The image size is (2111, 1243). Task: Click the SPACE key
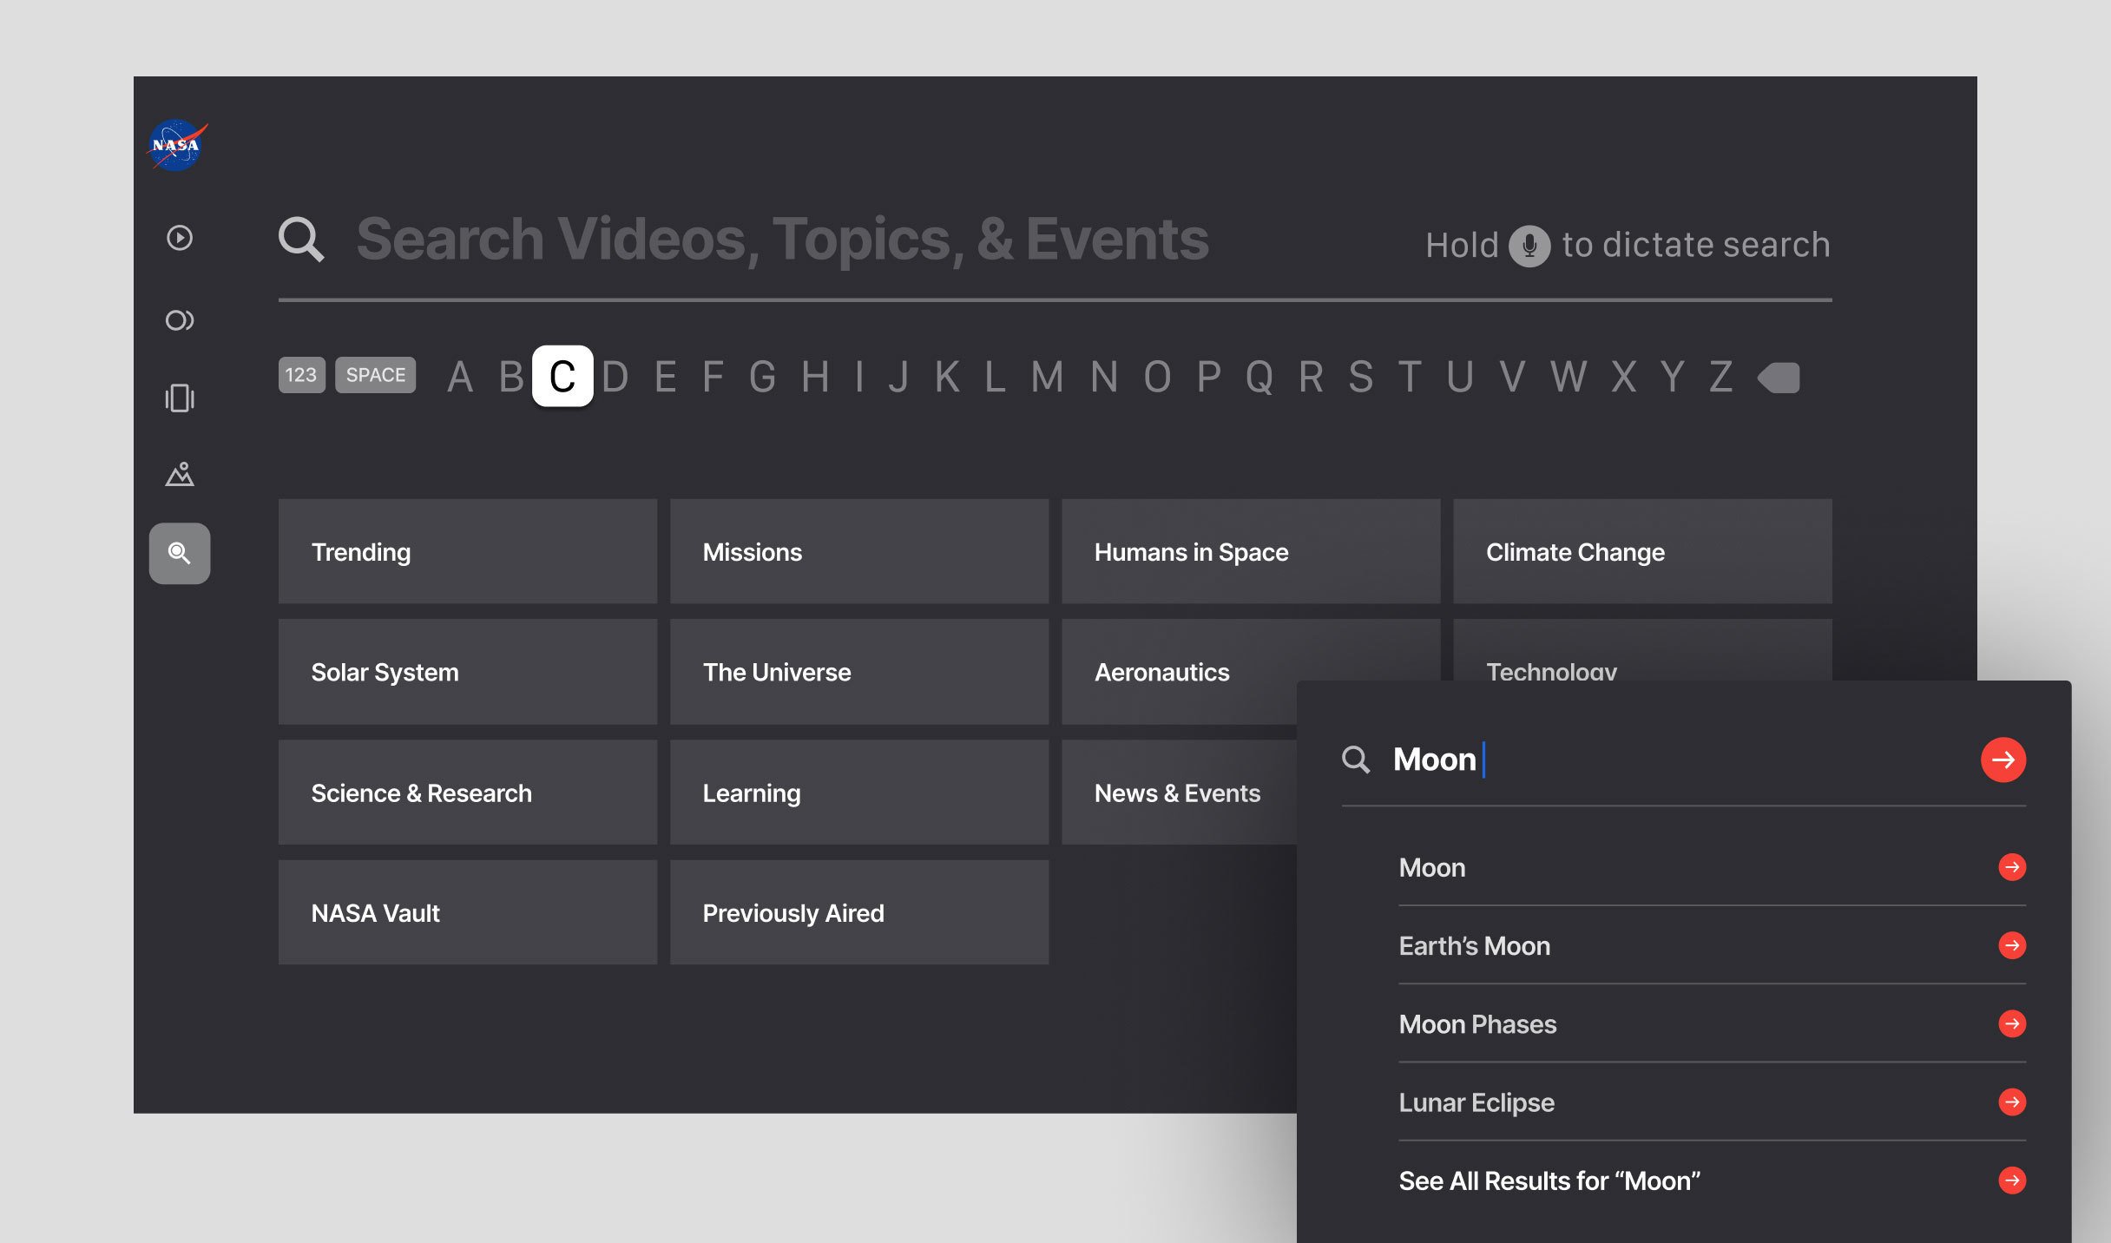(376, 375)
